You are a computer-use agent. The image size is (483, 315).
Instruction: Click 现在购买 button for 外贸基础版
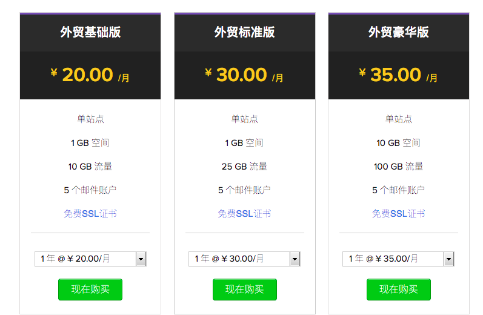point(90,290)
